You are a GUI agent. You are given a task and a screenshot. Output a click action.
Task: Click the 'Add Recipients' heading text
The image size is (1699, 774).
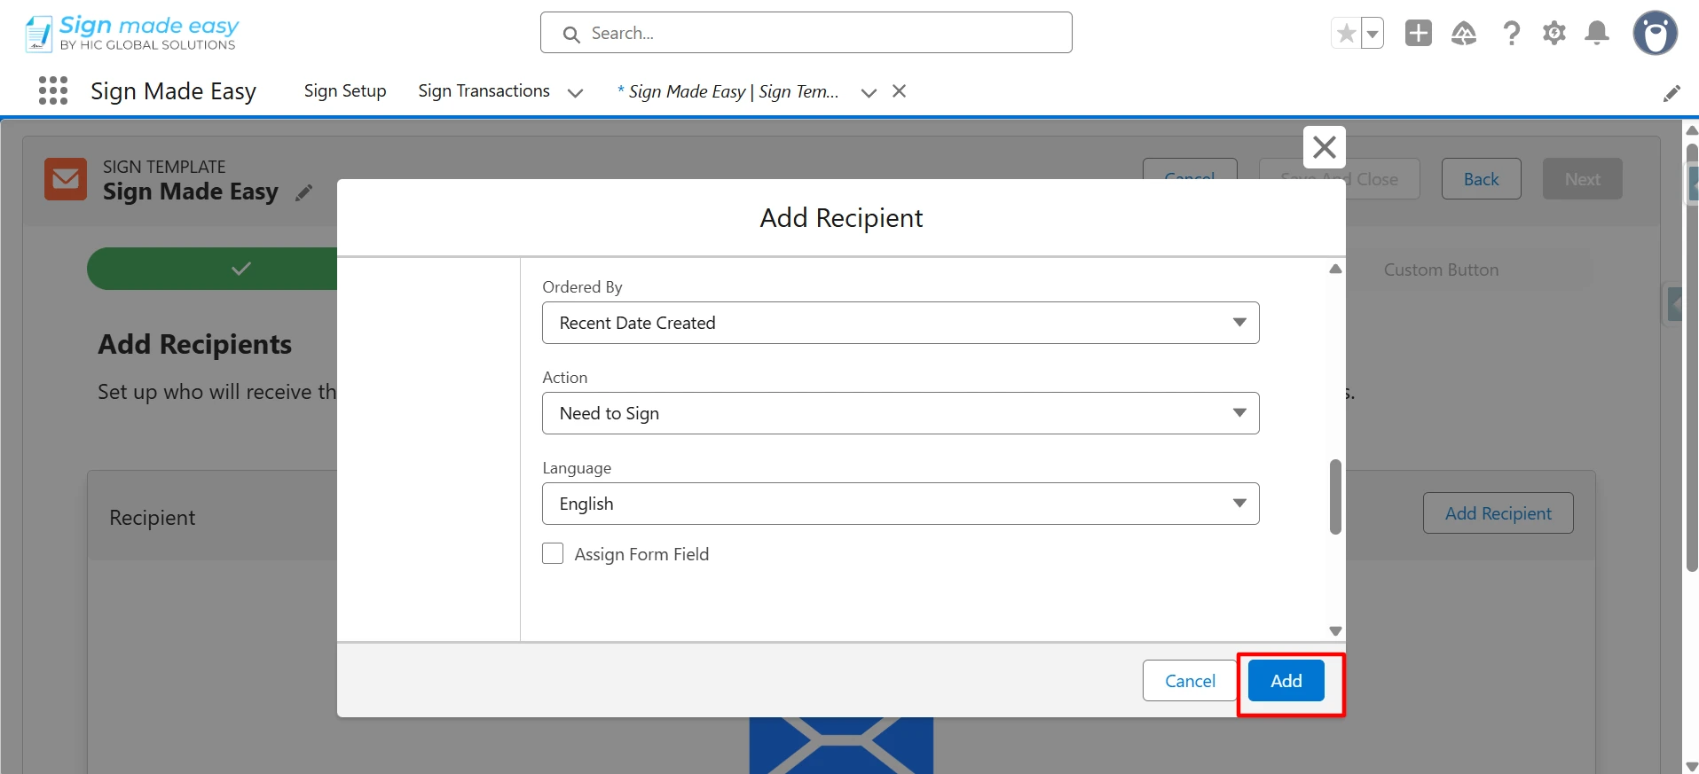pos(195,344)
